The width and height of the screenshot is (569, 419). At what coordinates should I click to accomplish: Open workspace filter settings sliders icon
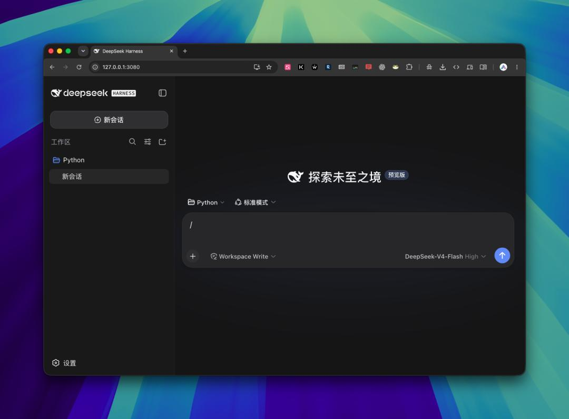[148, 142]
